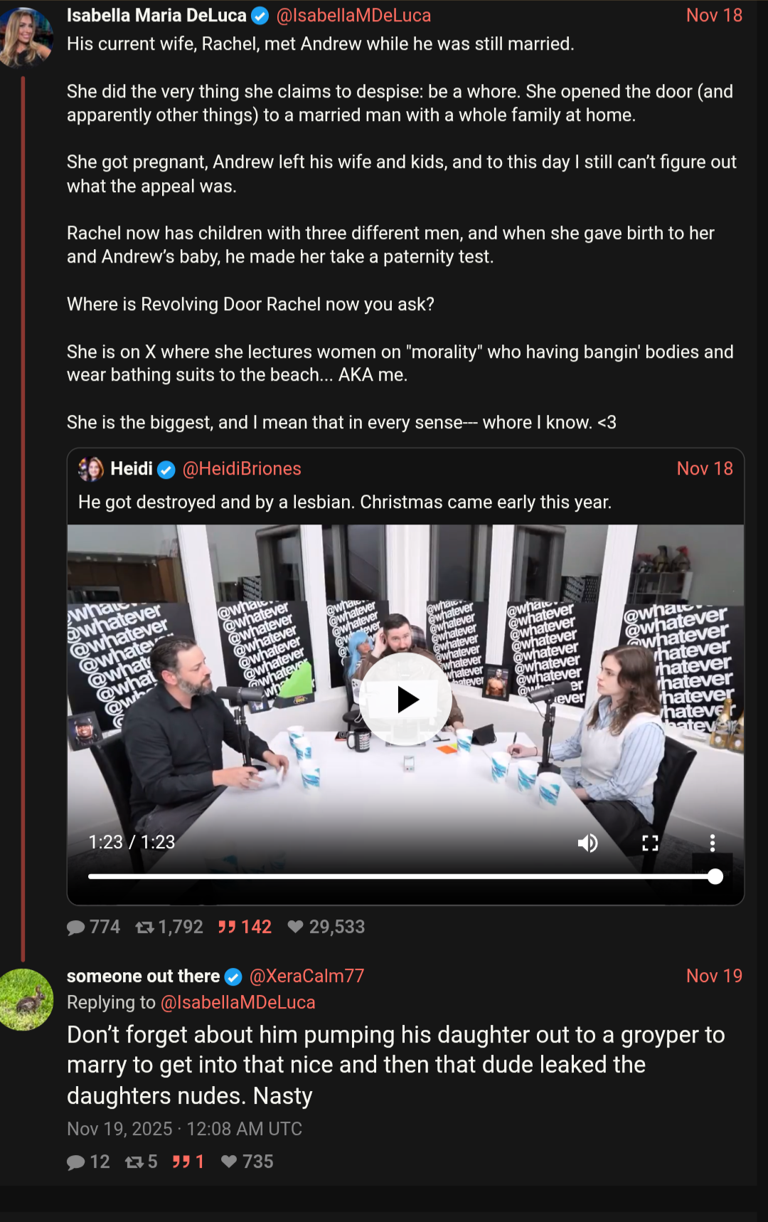Open replies via 774 comment icon
Viewport: 768px width, 1222px height.
pyautogui.click(x=75, y=927)
